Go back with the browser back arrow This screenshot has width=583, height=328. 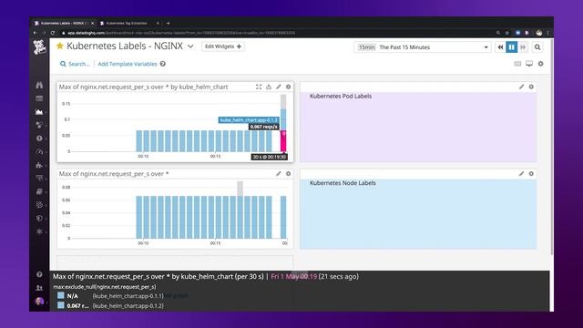click(x=35, y=33)
